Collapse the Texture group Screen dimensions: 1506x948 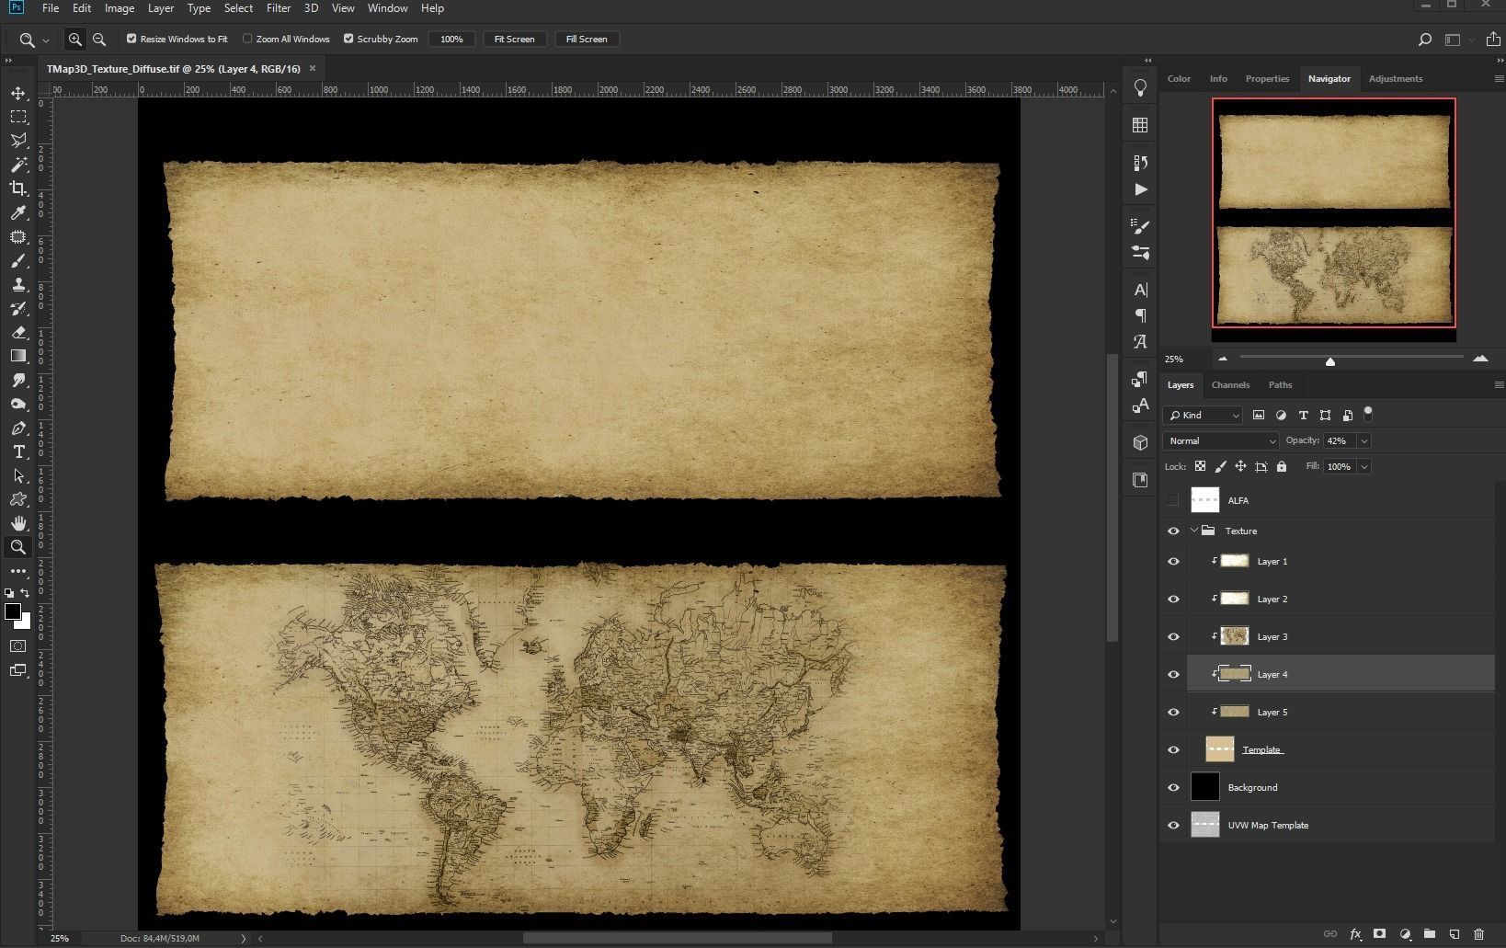tap(1194, 531)
